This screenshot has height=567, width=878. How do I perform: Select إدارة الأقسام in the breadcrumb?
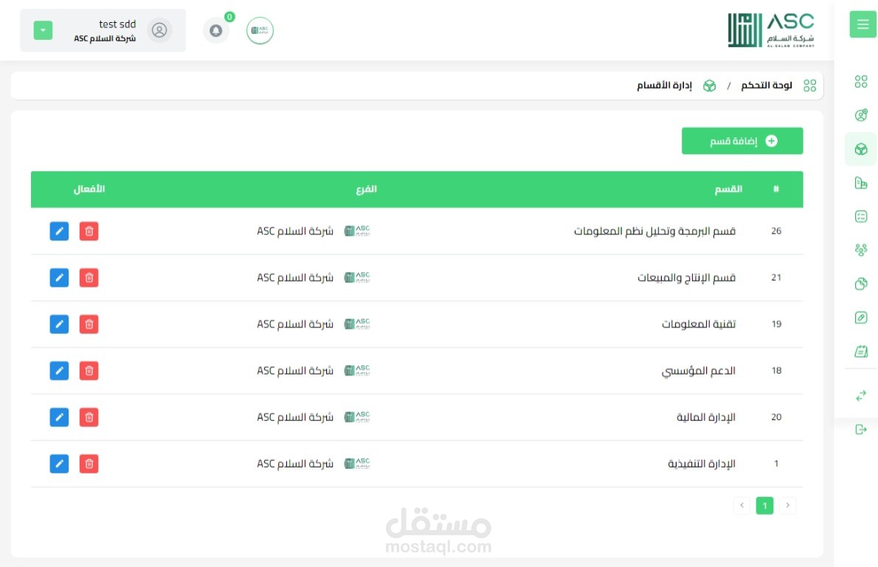pyautogui.click(x=663, y=85)
